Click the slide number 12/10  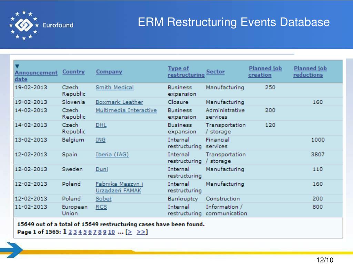click(325, 260)
